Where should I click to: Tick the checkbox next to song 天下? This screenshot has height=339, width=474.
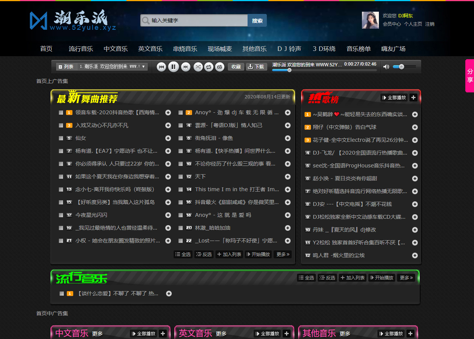[181, 177]
